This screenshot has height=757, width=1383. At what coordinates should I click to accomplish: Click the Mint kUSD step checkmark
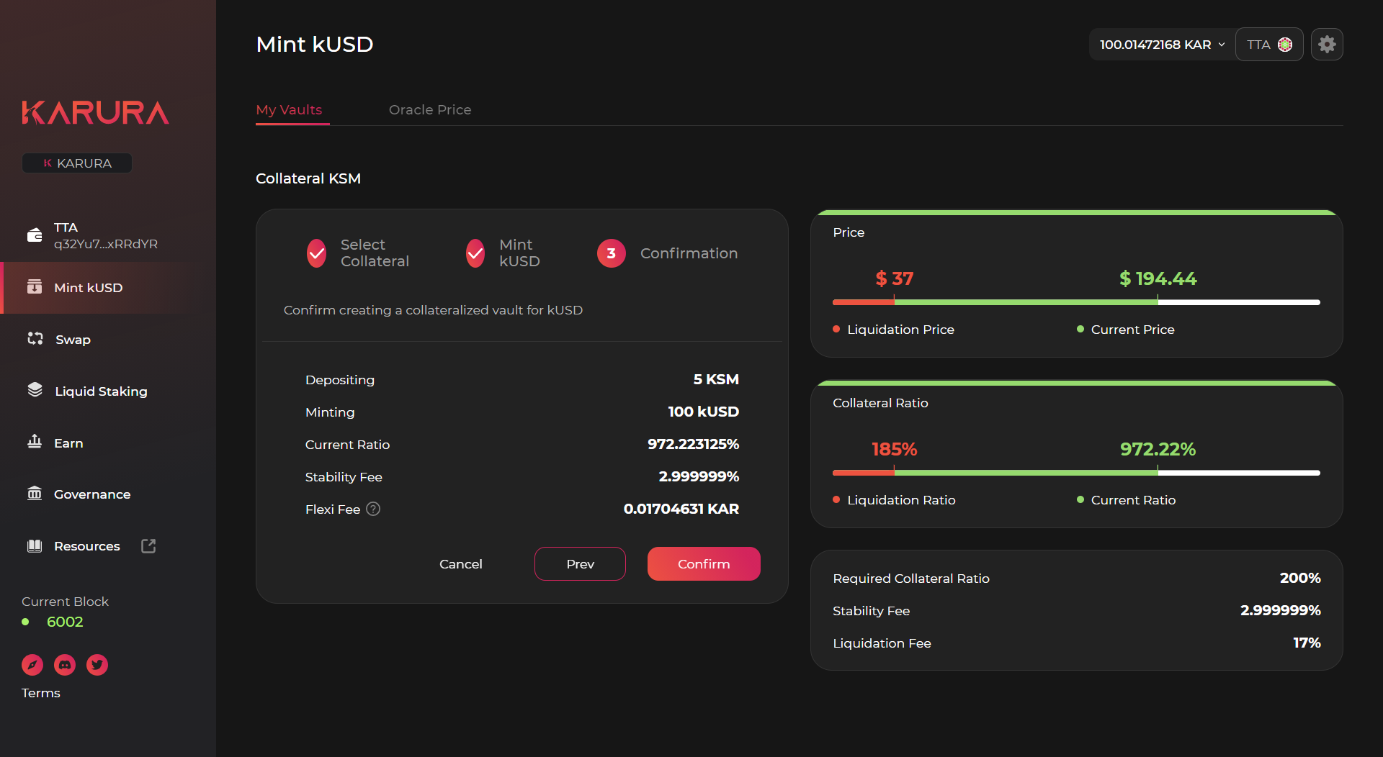point(475,253)
